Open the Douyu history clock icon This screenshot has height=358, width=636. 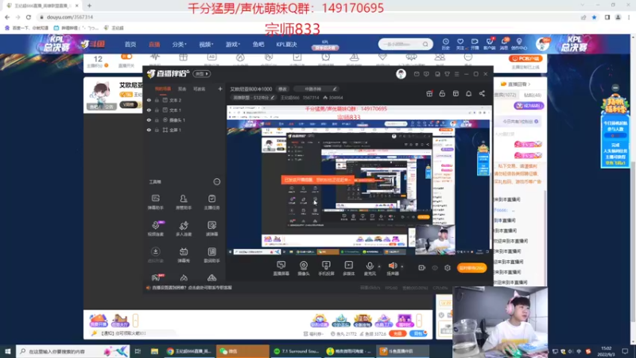pyautogui.click(x=446, y=44)
